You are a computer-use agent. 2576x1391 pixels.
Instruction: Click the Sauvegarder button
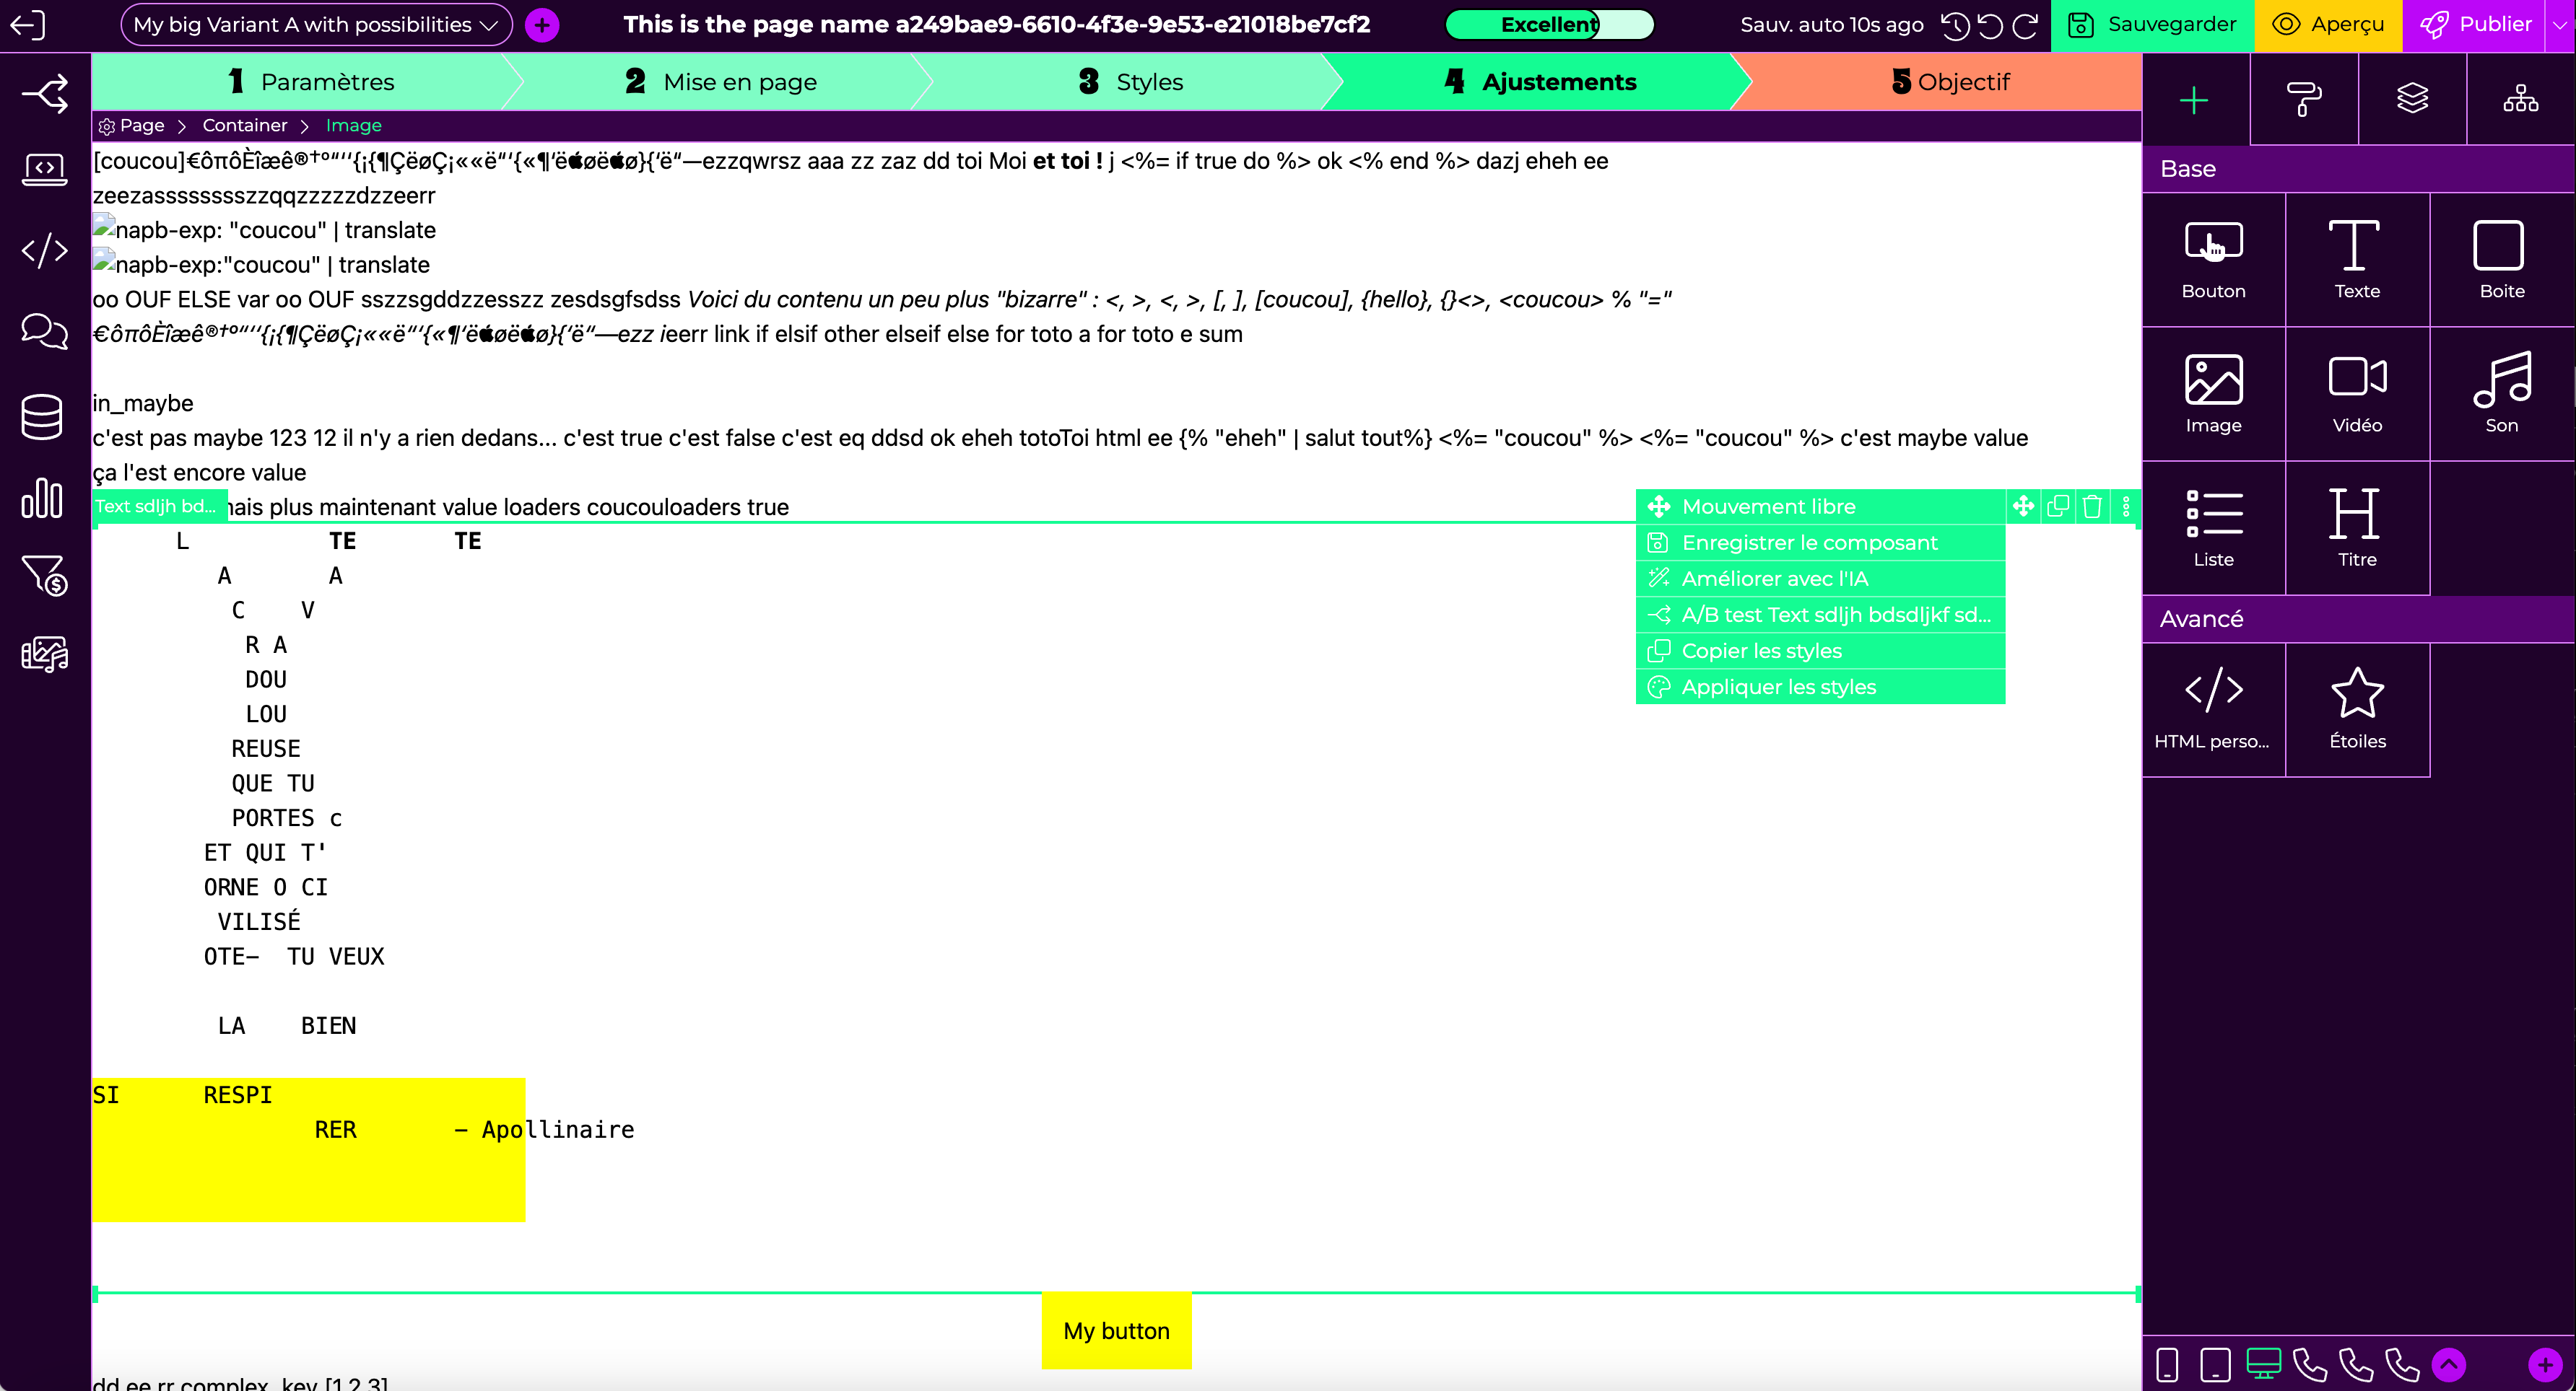tap(2152, 25)
